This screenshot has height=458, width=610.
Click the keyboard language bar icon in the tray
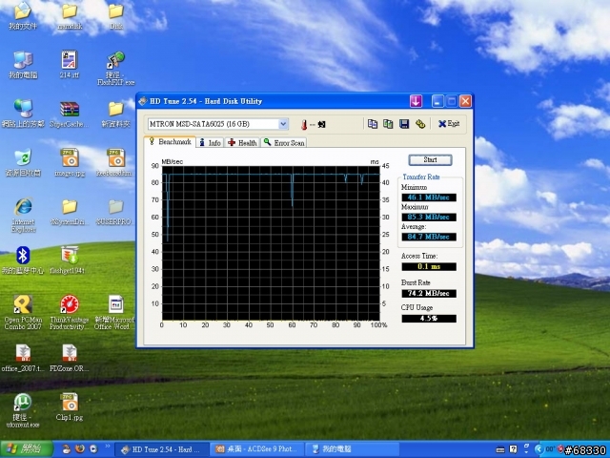tap(500, 449)
